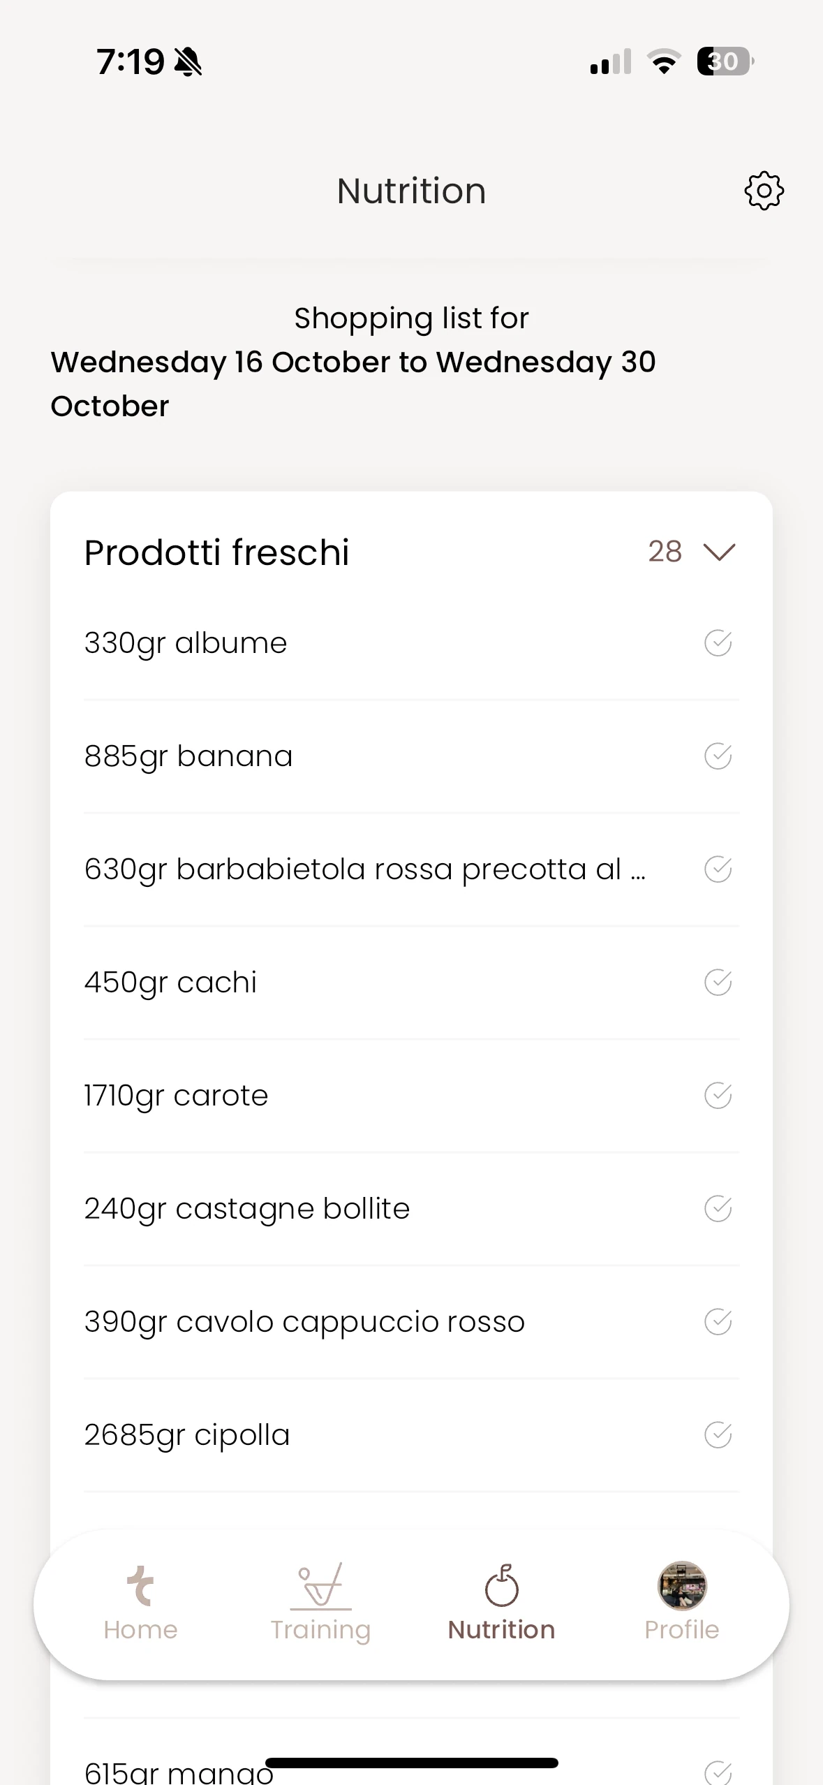Viewport: 823px width, 1785px height.
Task: Tap the Nutrition apple icon
Action: point(502,1585)
